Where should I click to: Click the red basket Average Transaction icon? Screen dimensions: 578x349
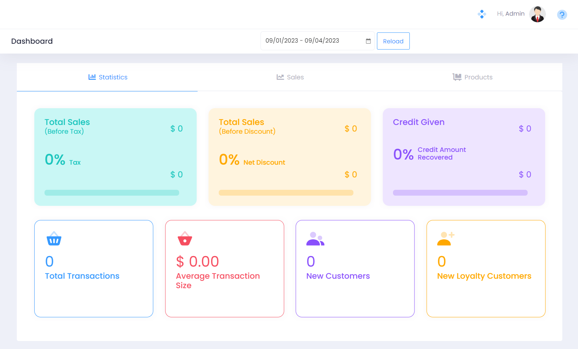tap(185, 238)
